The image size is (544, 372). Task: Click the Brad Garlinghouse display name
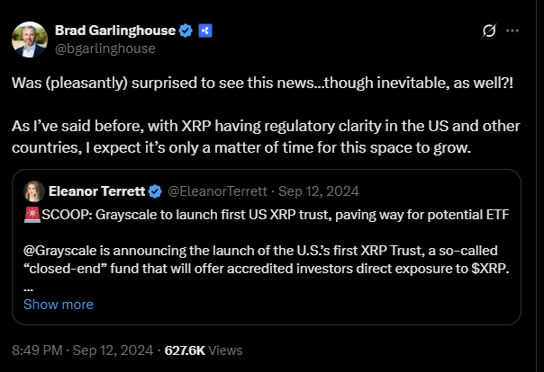coord(115,31)
